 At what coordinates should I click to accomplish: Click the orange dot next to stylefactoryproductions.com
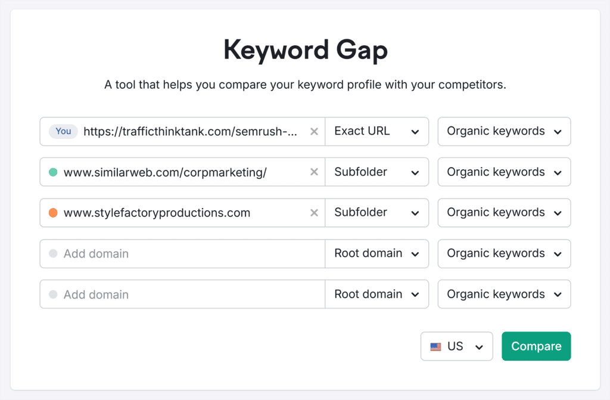pyautogui.click(x=54, y=212)
